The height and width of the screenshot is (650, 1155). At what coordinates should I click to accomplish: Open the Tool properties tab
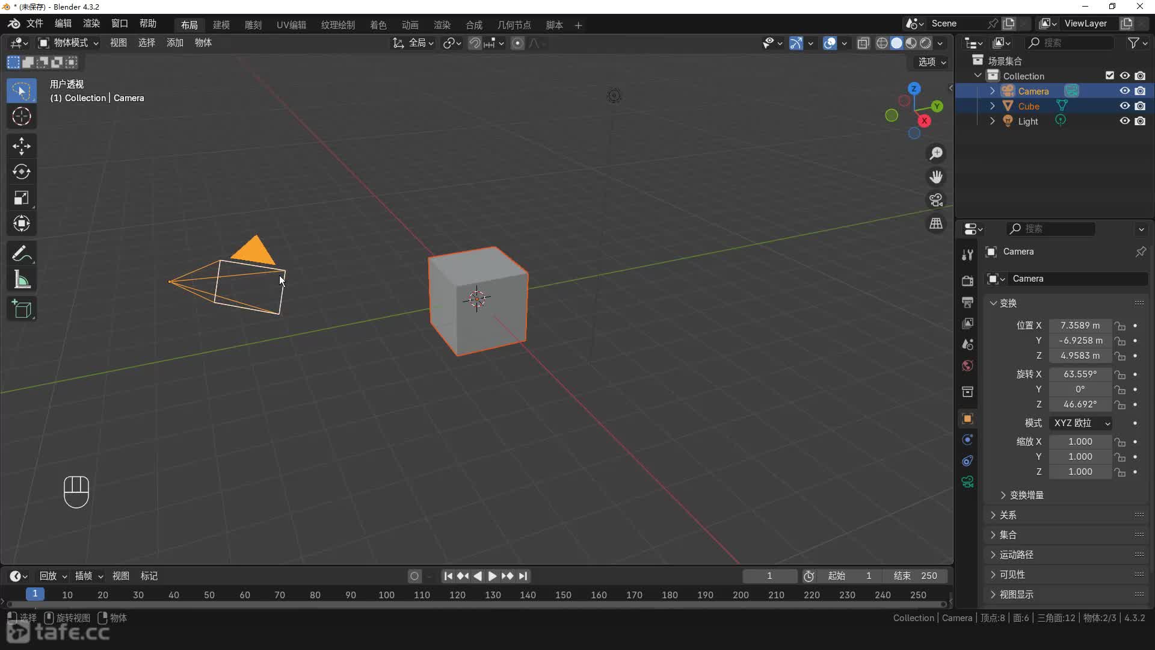click(x=967, y=255)
